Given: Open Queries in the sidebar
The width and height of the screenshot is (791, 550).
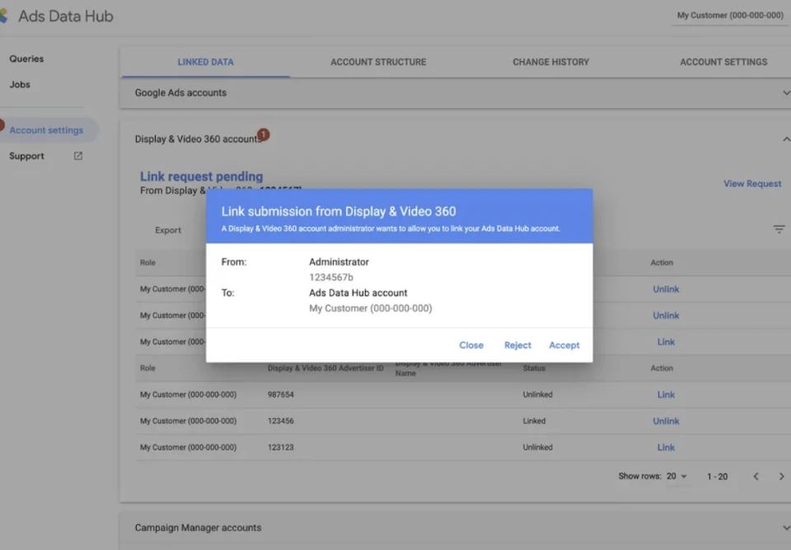Looking at the screenshot, I should coord(26,58).
